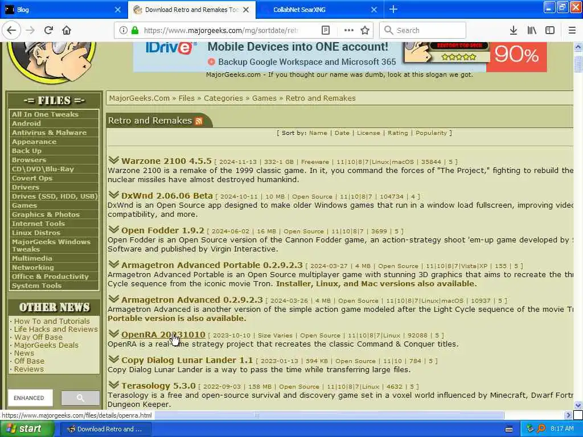Click the green secure padlock icon

[135, 31]
